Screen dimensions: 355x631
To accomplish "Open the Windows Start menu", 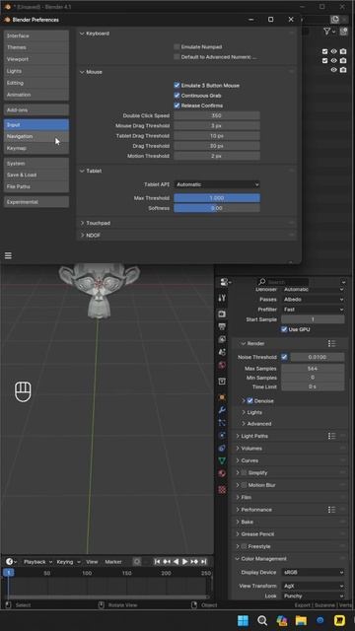I will [244, 620].
